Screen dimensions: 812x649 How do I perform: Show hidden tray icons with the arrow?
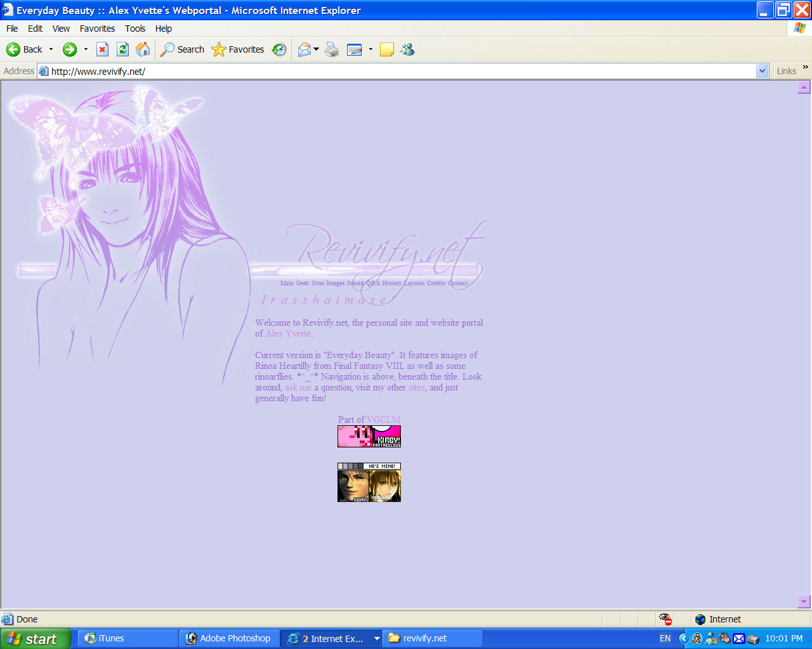(683, 638)
